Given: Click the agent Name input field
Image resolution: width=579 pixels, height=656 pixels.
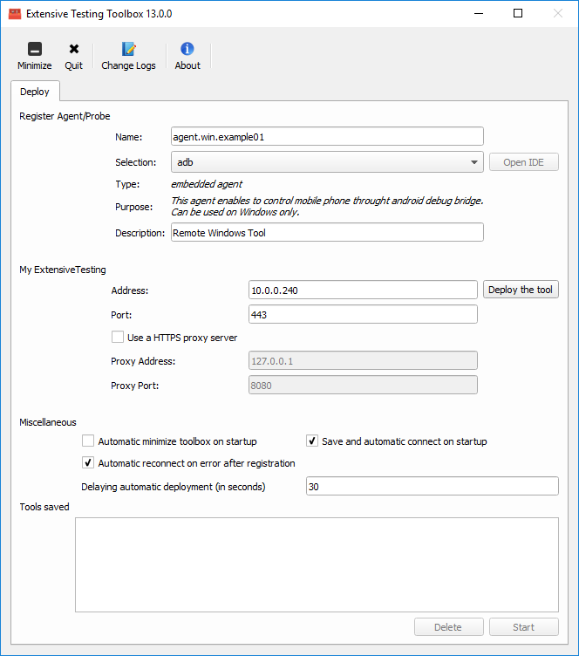Looking at the screenshot, I should 327,136.
